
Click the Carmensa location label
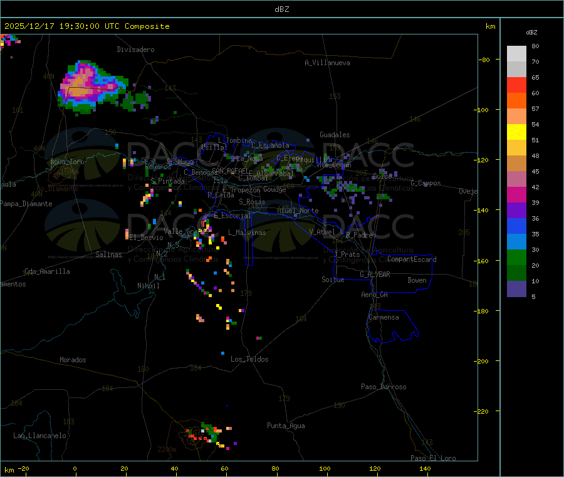pos(384,317)
